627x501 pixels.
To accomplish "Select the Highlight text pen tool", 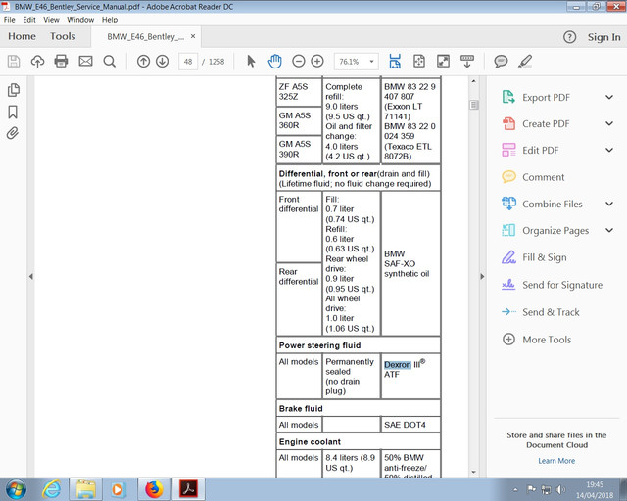I will [525, 61].
